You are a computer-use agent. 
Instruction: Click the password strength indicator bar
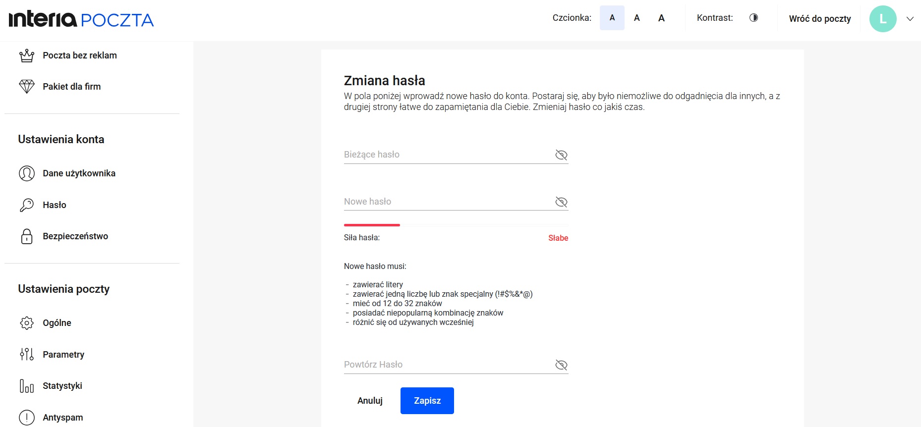456,225
